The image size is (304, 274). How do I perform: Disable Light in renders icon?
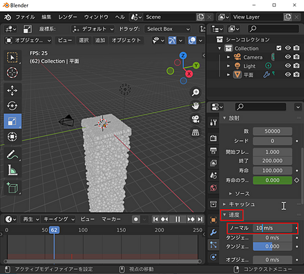pyautogui.click(x=296, y=66)
